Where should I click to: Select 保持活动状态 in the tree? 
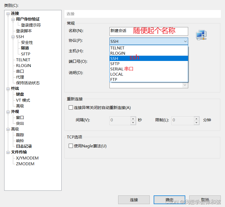tap(28, 83)
